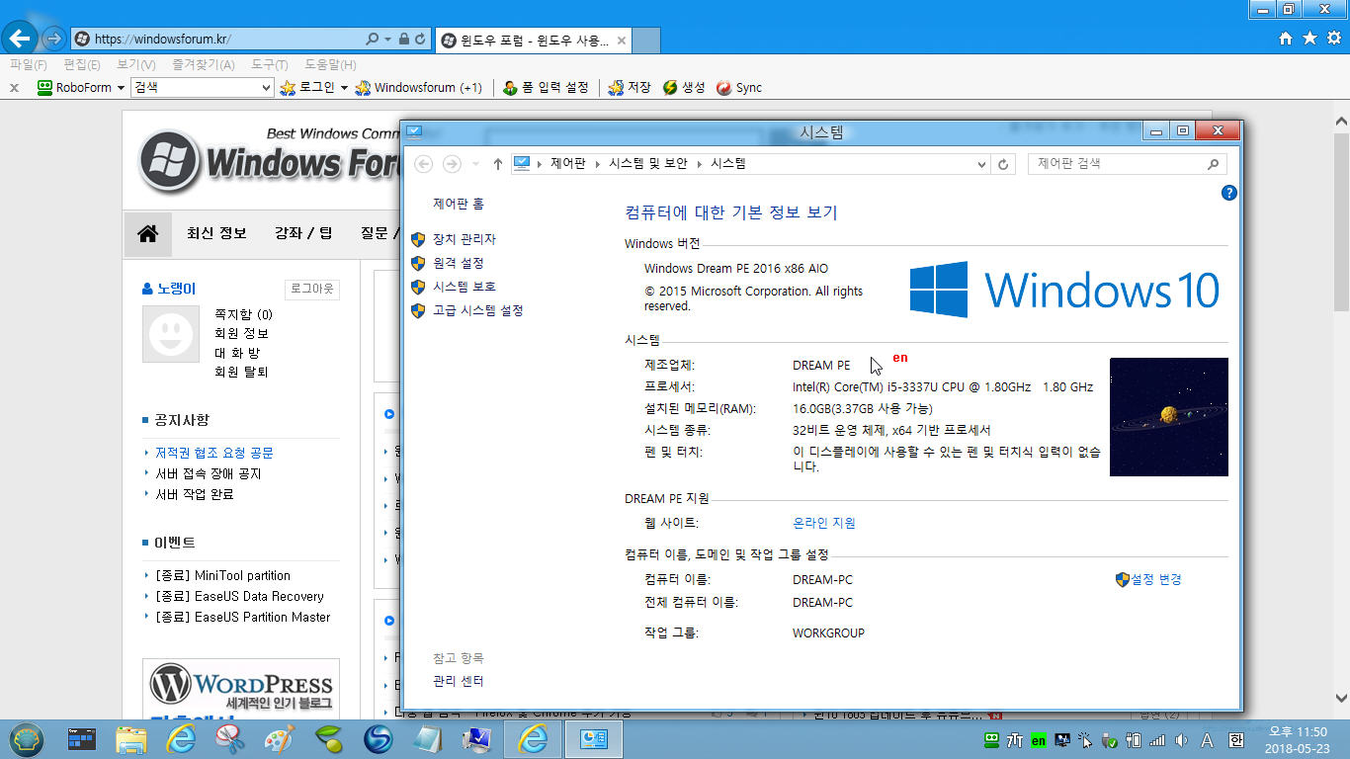Open RoboForm 폼 입력 설정
This screenshot has width=1350, height=759.
[x=546, y=87]
